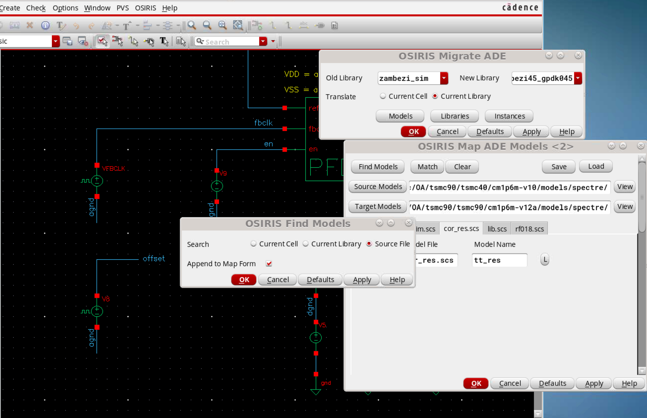Open the Options menu
The width and height of the screenshot is (647, 418).
[65, 8]
